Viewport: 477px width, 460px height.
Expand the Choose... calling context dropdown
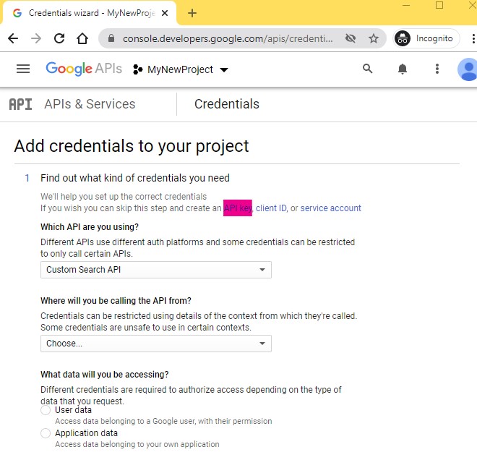pyautogui.click(x=155, y=344)
